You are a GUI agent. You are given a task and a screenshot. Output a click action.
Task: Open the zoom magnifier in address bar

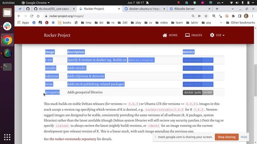(x=193, y=16)
